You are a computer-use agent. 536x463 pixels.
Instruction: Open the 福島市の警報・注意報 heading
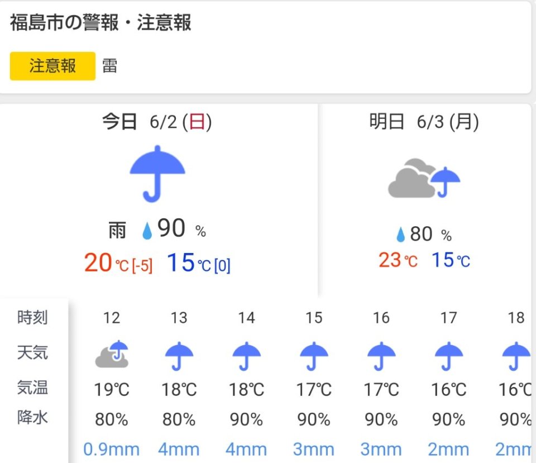tap(100, 23)
